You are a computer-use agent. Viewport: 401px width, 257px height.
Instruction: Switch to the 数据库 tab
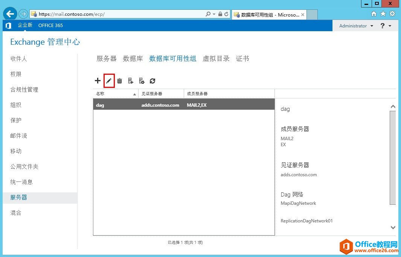pos(133,59)
